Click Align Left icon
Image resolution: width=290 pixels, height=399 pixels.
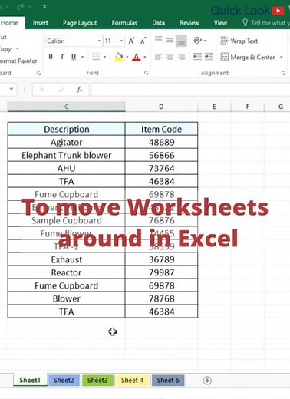tap(159, 57)
